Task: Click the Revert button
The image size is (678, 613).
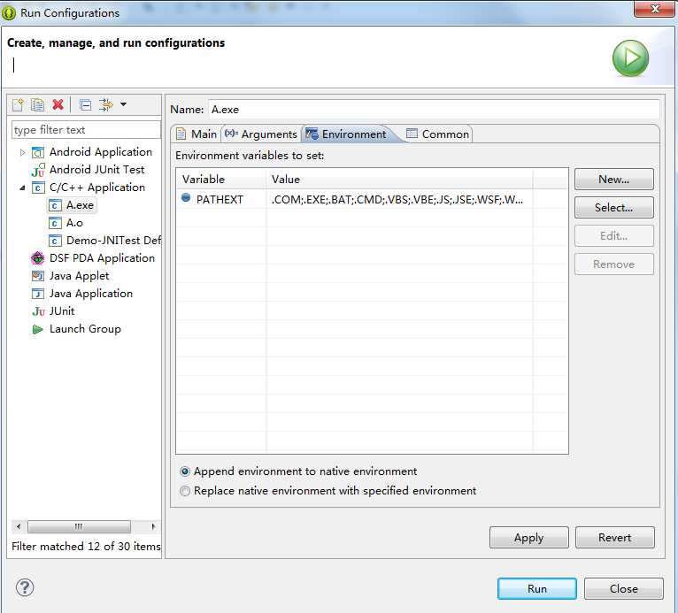Action: 615,538
